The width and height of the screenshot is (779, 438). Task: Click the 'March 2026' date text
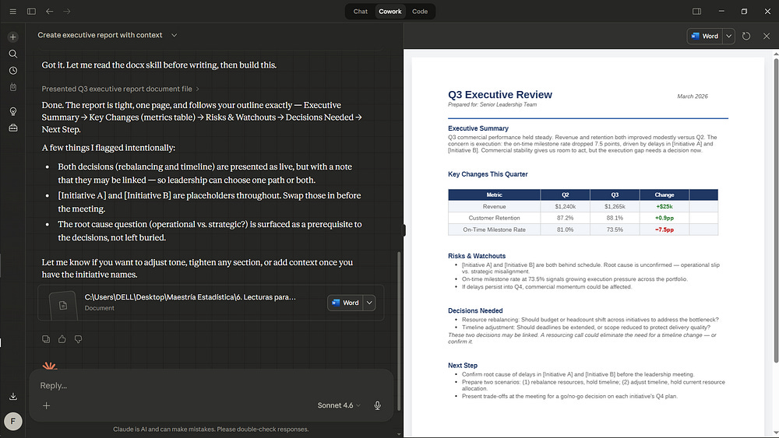tap(693, 96)
